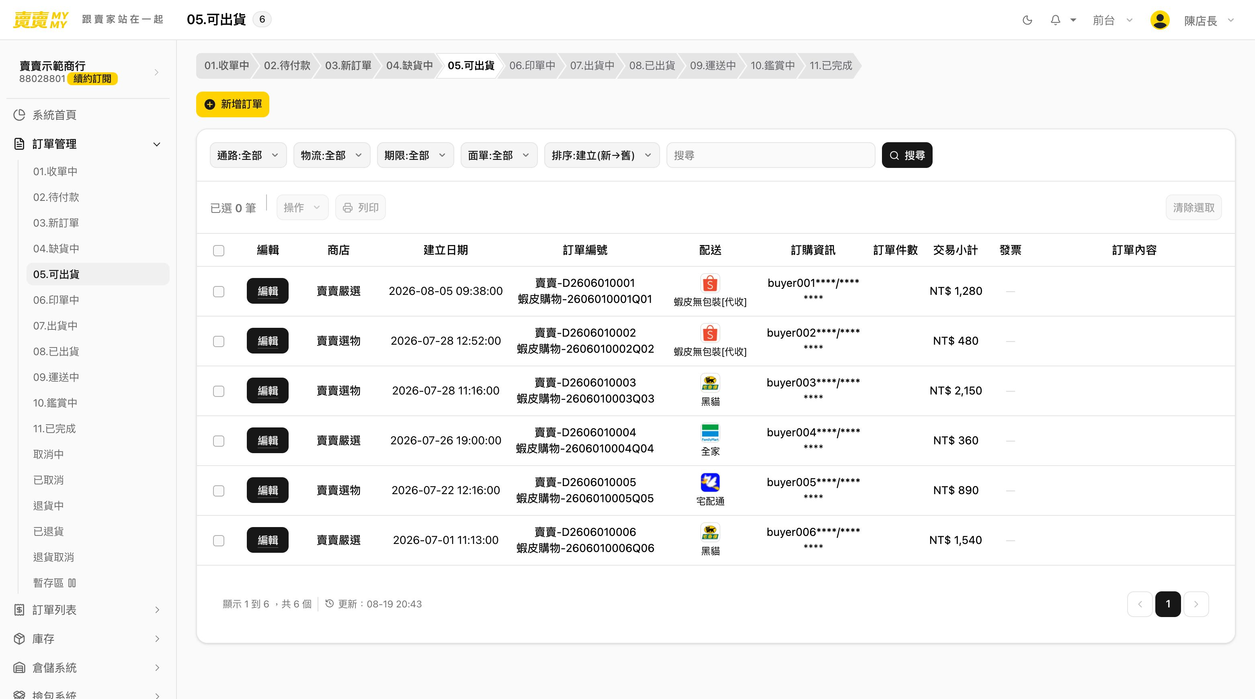Open the 期限:全部 filter dropdown

point(416,155)
